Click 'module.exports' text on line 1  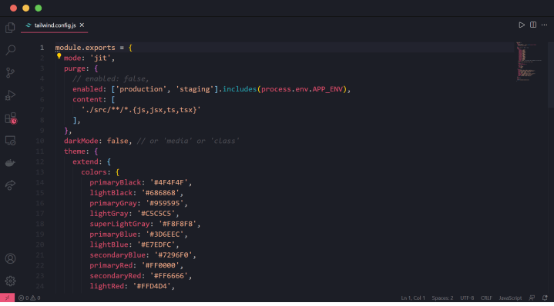86,48
